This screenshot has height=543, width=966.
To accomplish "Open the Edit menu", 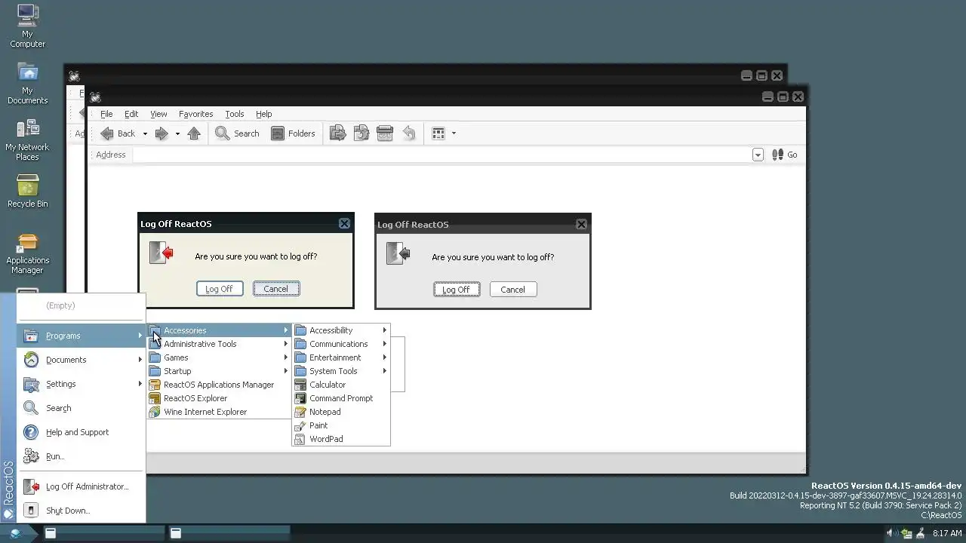I will [x=131, y=114].
